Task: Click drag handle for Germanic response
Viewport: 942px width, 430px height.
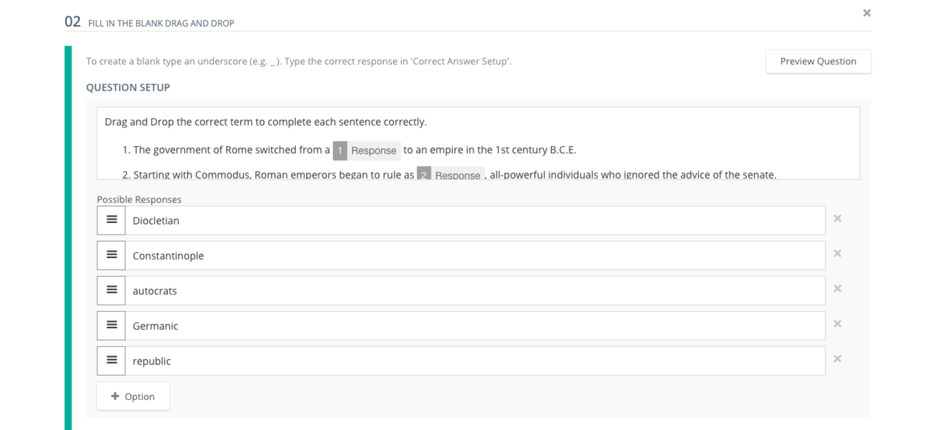Action: (x=111, y=325)
